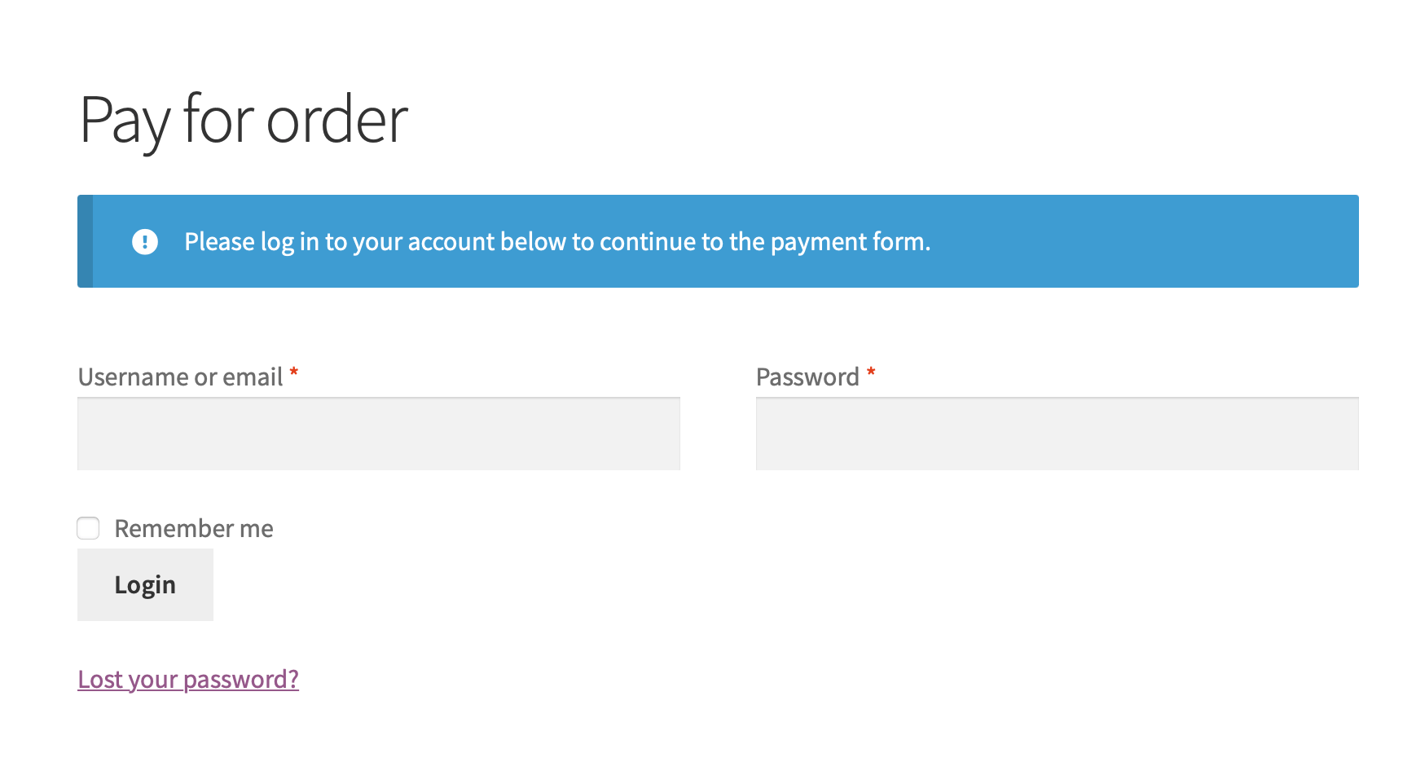Click the Pay for order heading

[243, 121]
